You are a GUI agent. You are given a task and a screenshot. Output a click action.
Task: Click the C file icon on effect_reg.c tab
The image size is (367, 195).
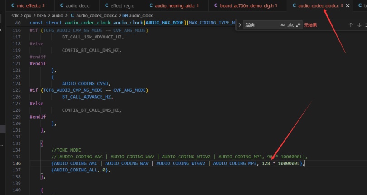107,5
